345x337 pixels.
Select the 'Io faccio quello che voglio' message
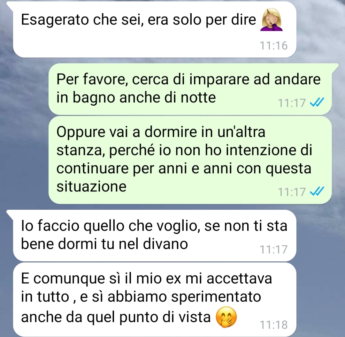(155, 236)
